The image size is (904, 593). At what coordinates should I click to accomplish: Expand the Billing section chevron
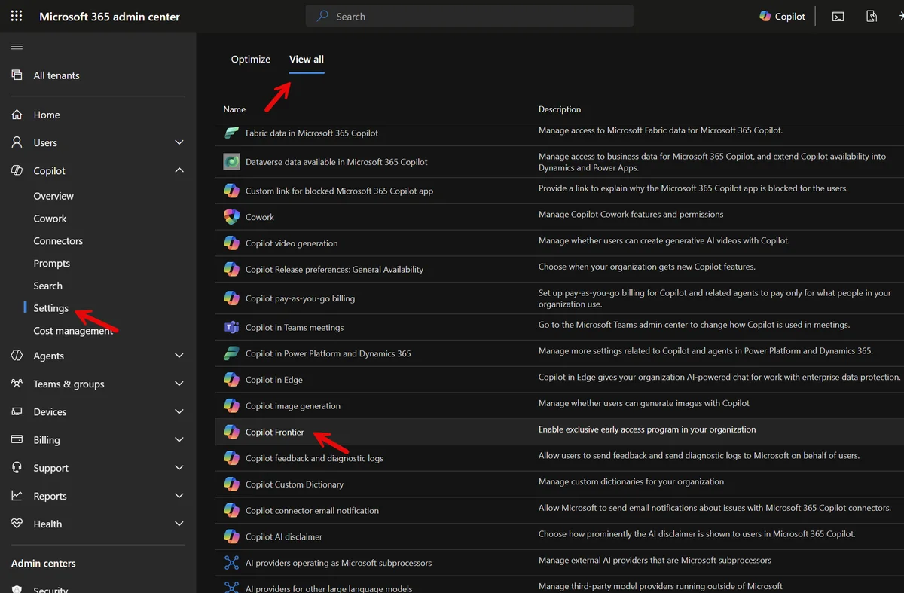click(x=179, y=439)
